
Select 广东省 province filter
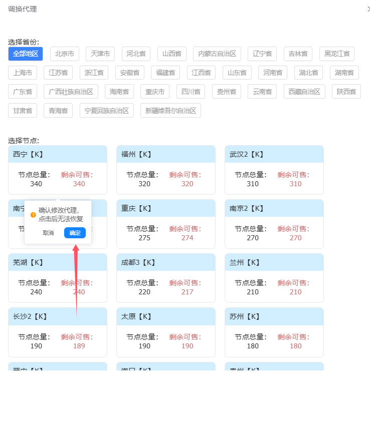pyautogui.click(x=23, y=92)
